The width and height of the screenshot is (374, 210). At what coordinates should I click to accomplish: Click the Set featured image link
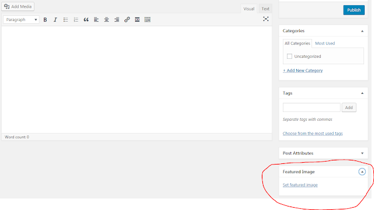300,185
